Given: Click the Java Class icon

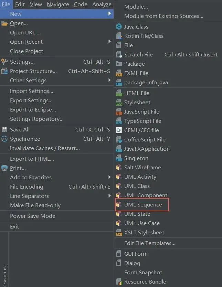Looking at the screenshot, I should tap(119, 27).
